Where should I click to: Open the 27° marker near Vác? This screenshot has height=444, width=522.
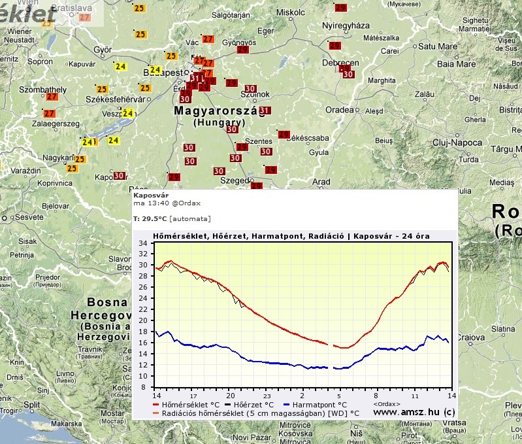208,39
